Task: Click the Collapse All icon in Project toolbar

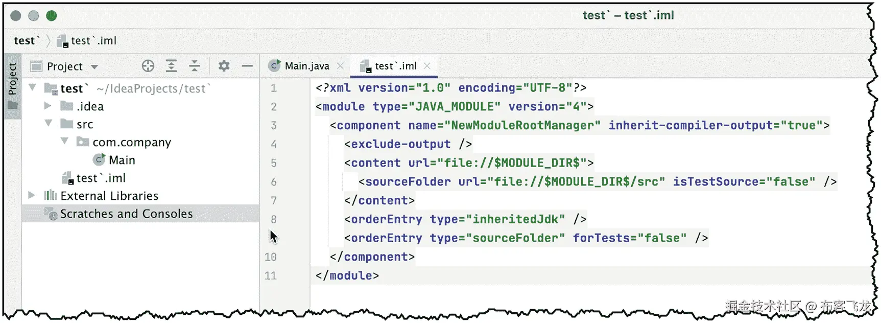Action: (195, 66)
